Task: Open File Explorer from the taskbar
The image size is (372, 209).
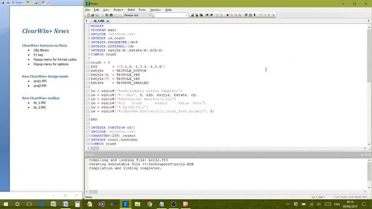Action: 138,204
